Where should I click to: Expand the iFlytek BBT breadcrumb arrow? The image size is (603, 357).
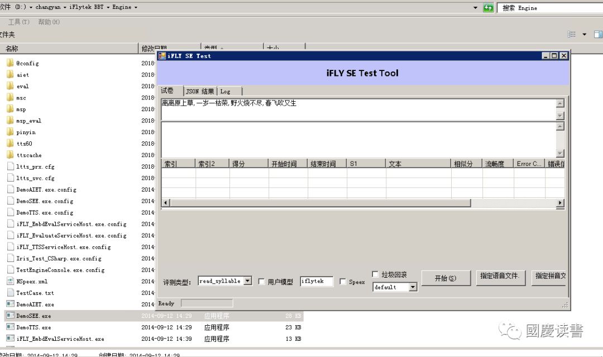(108, 7)
